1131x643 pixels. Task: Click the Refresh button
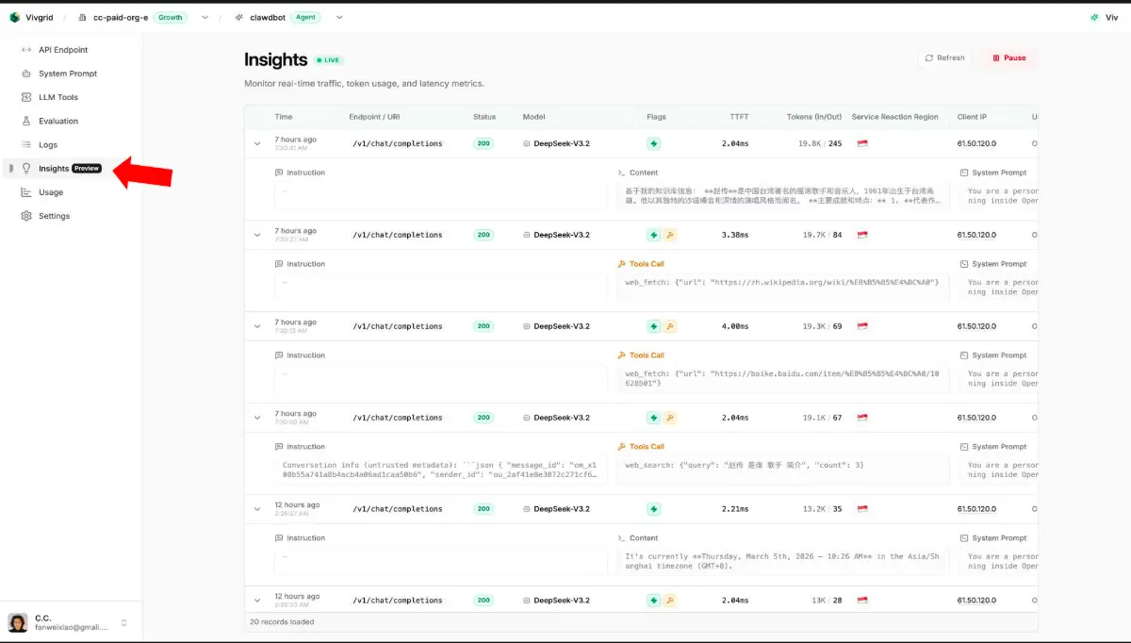(x=944, y=58)
